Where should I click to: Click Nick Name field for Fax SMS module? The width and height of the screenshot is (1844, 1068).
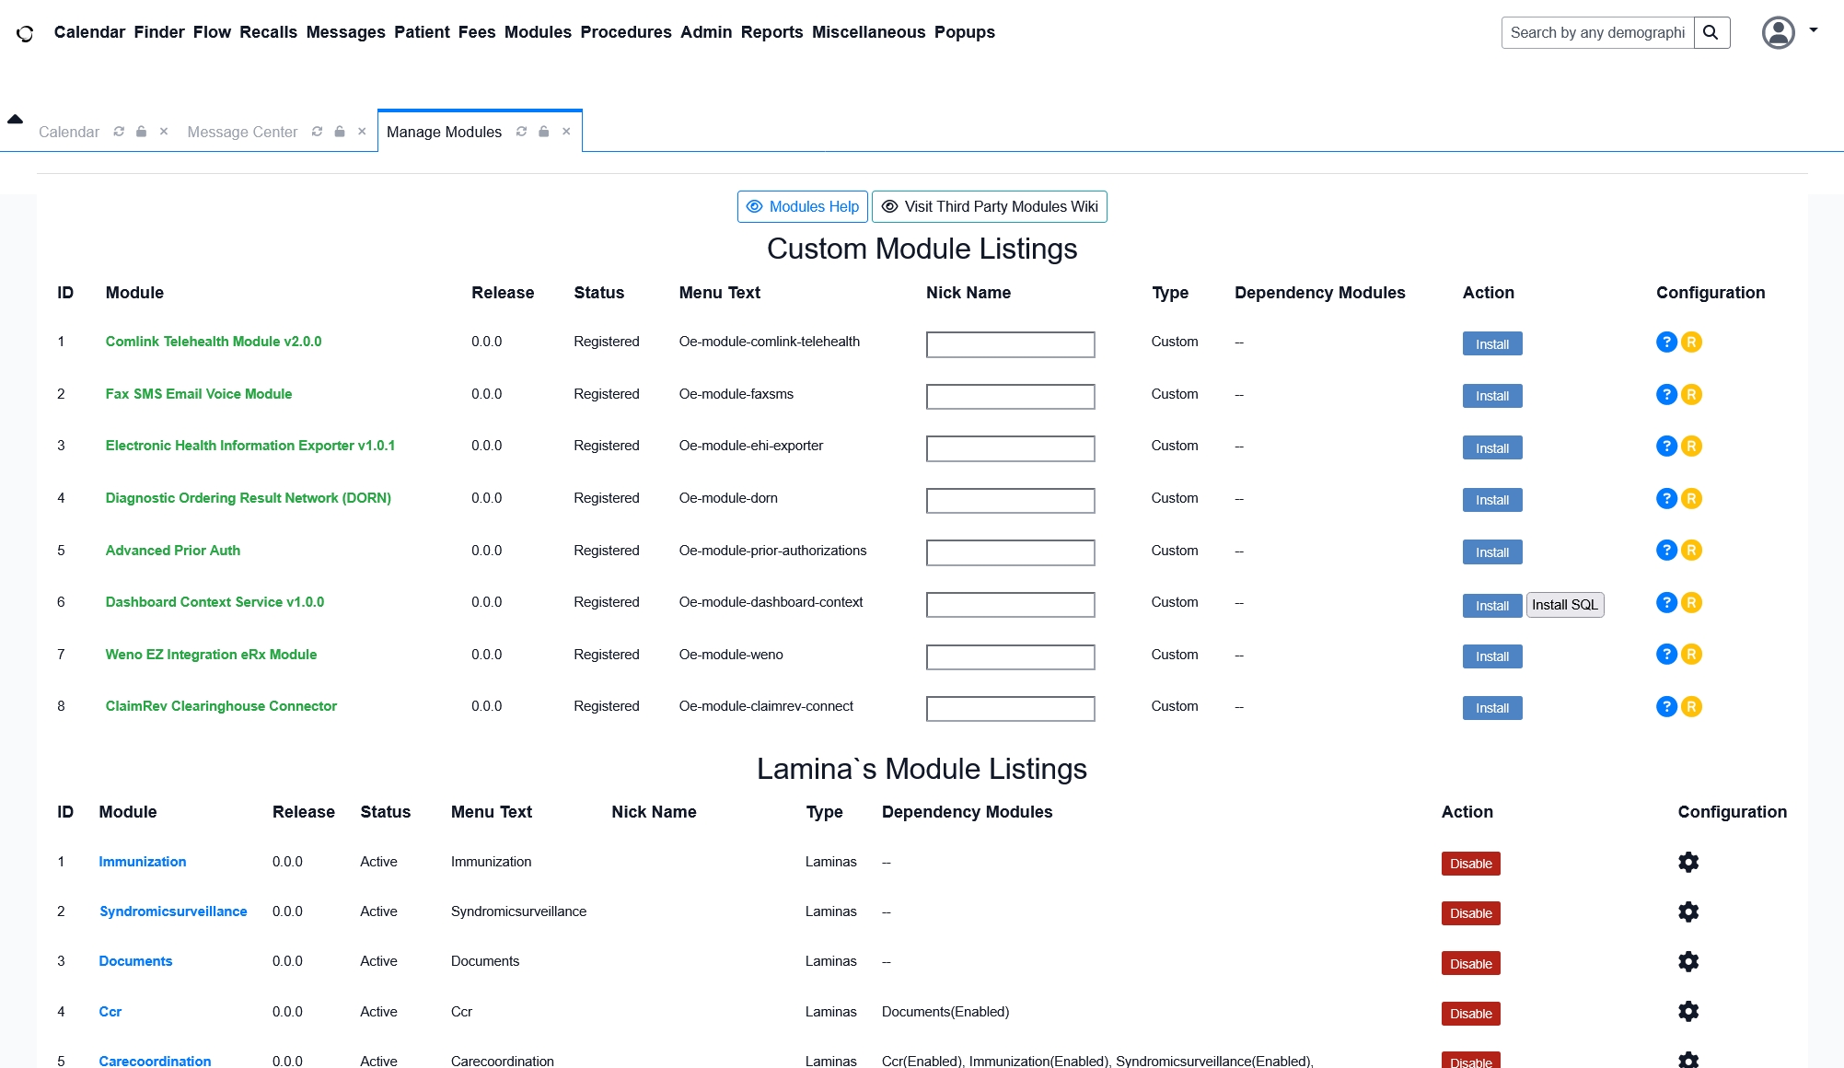(x=1010, y=397)
